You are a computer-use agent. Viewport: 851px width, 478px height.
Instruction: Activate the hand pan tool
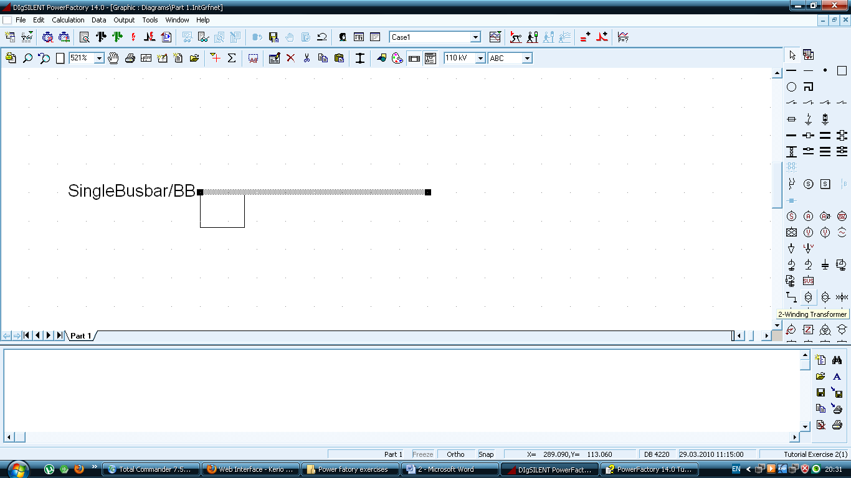tap(113, 58)
